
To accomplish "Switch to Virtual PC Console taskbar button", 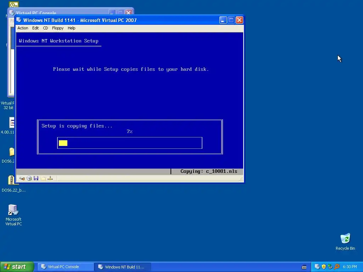I will 65,267.
